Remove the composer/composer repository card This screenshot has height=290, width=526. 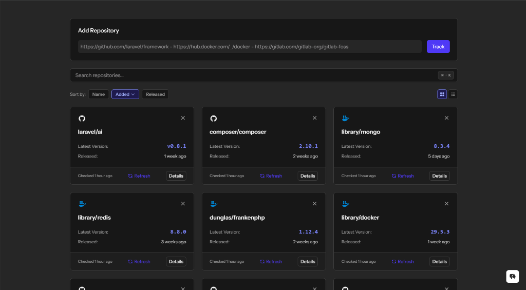[x=315, y=118]
